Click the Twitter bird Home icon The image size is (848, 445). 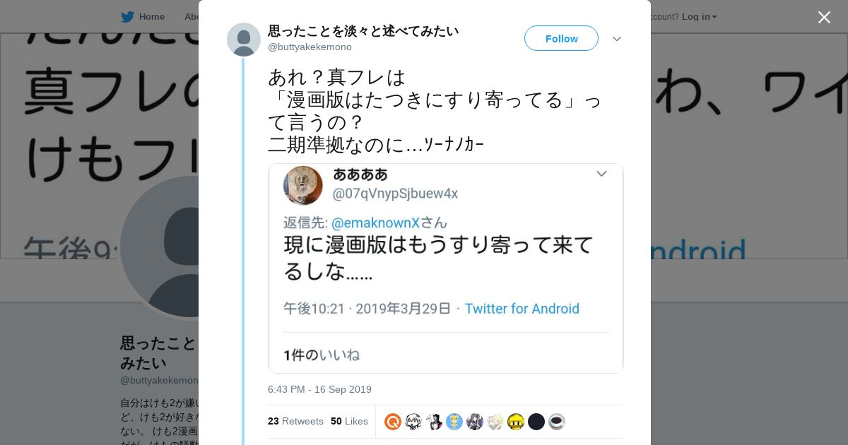tap(127, 17)
